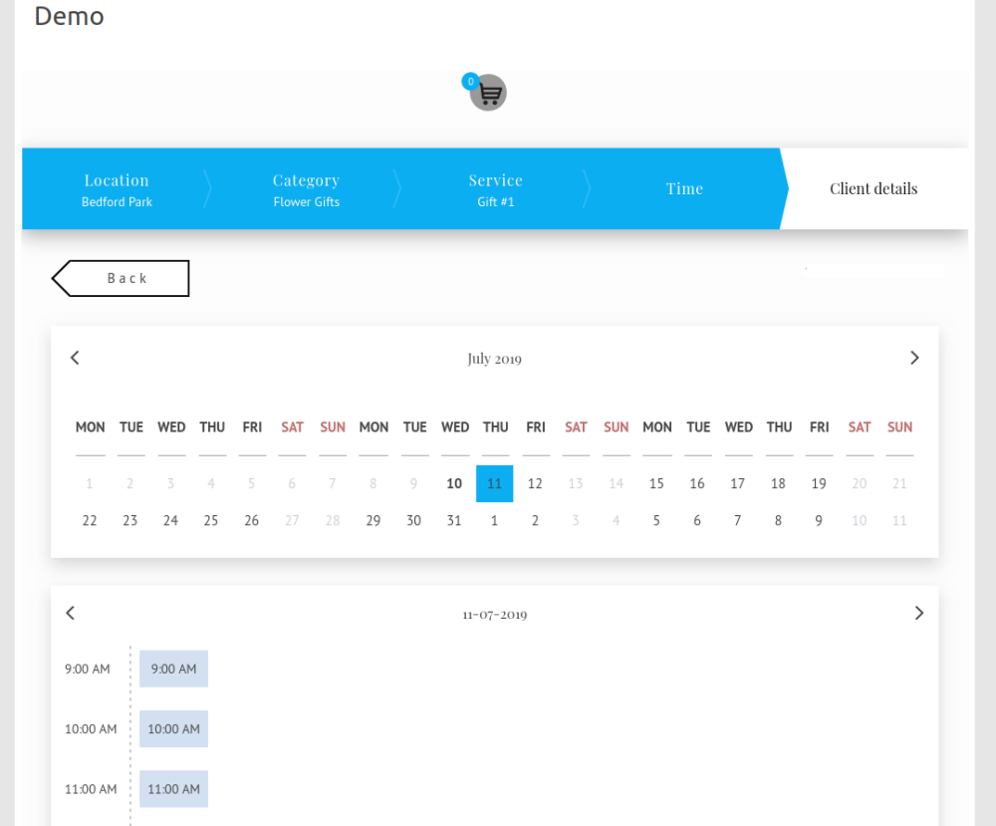Go to next day in time slots
The height and width of the screenshot is (826, 996).
(918, 613)
